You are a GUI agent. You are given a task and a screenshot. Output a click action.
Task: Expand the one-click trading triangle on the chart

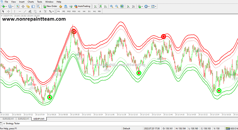tap(2, 16)
